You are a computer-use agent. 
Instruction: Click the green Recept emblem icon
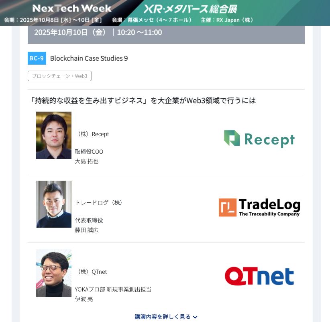[x=232, y=138]
